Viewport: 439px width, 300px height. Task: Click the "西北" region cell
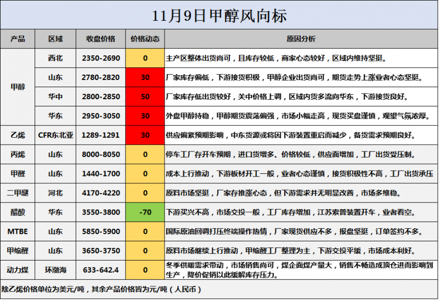click(55, 58)
